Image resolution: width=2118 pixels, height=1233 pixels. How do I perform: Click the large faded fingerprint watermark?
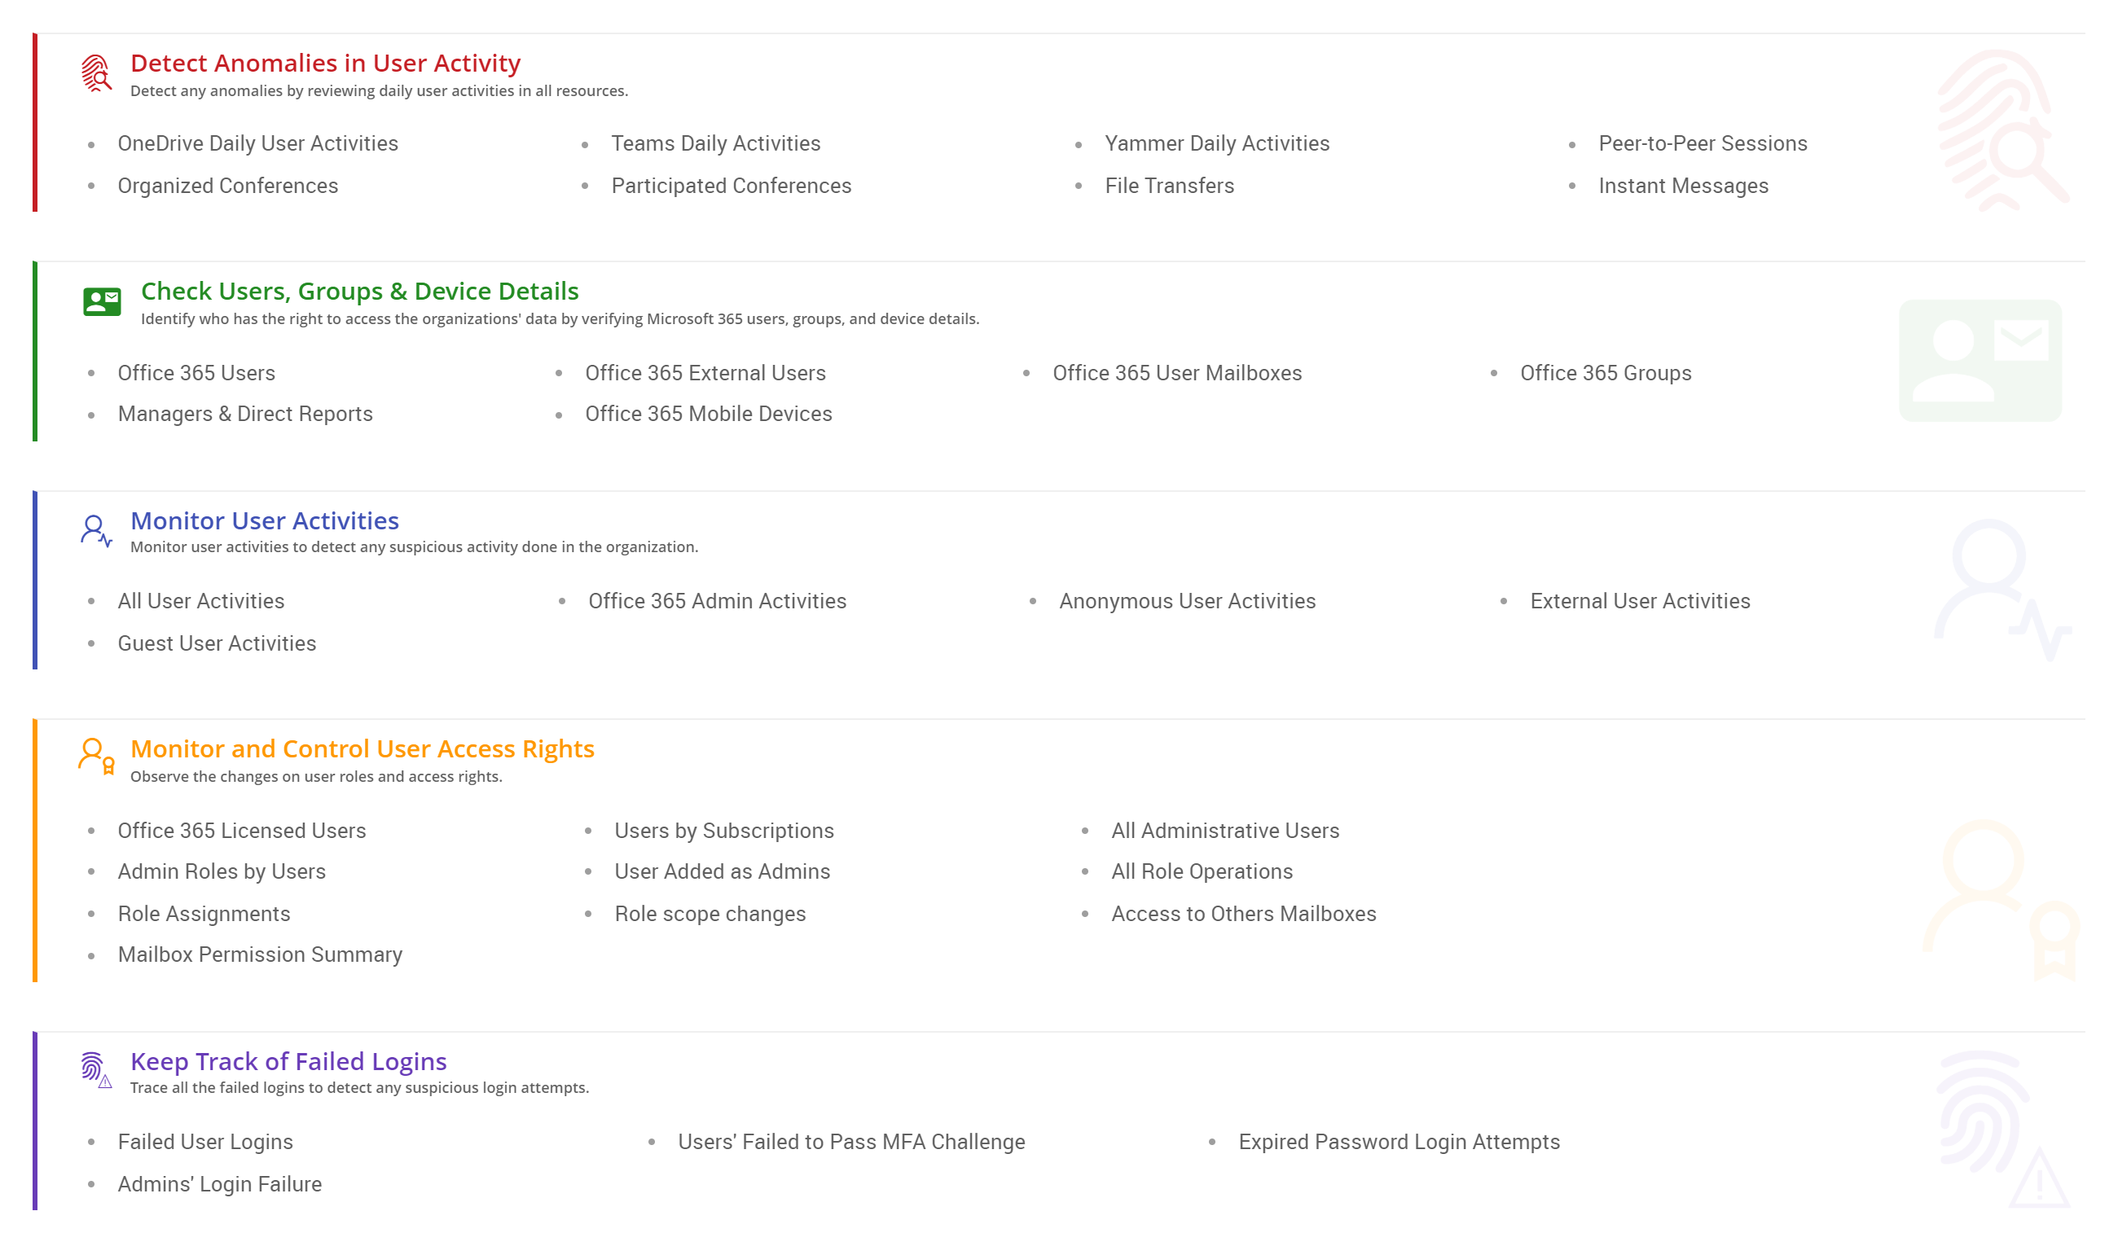(2001, 130)
